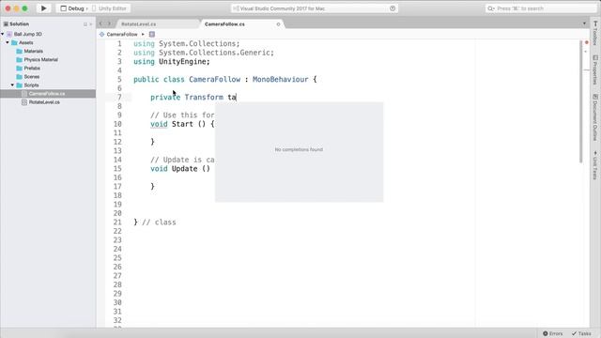Click the Assets folder icon
601x338 pixels.
(15, 43)
